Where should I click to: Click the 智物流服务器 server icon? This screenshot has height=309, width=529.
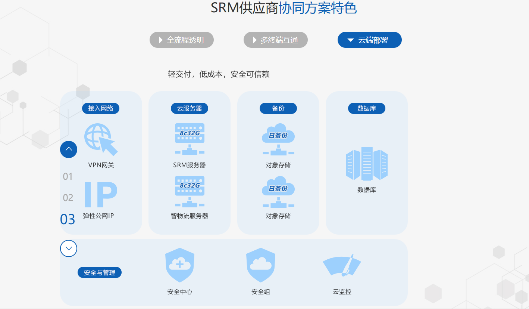(x=190, y=191)
